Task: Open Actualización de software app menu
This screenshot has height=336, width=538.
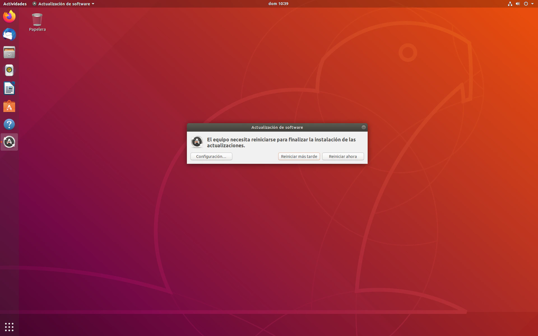Action: pyautogui.click(x=64, y=4)
